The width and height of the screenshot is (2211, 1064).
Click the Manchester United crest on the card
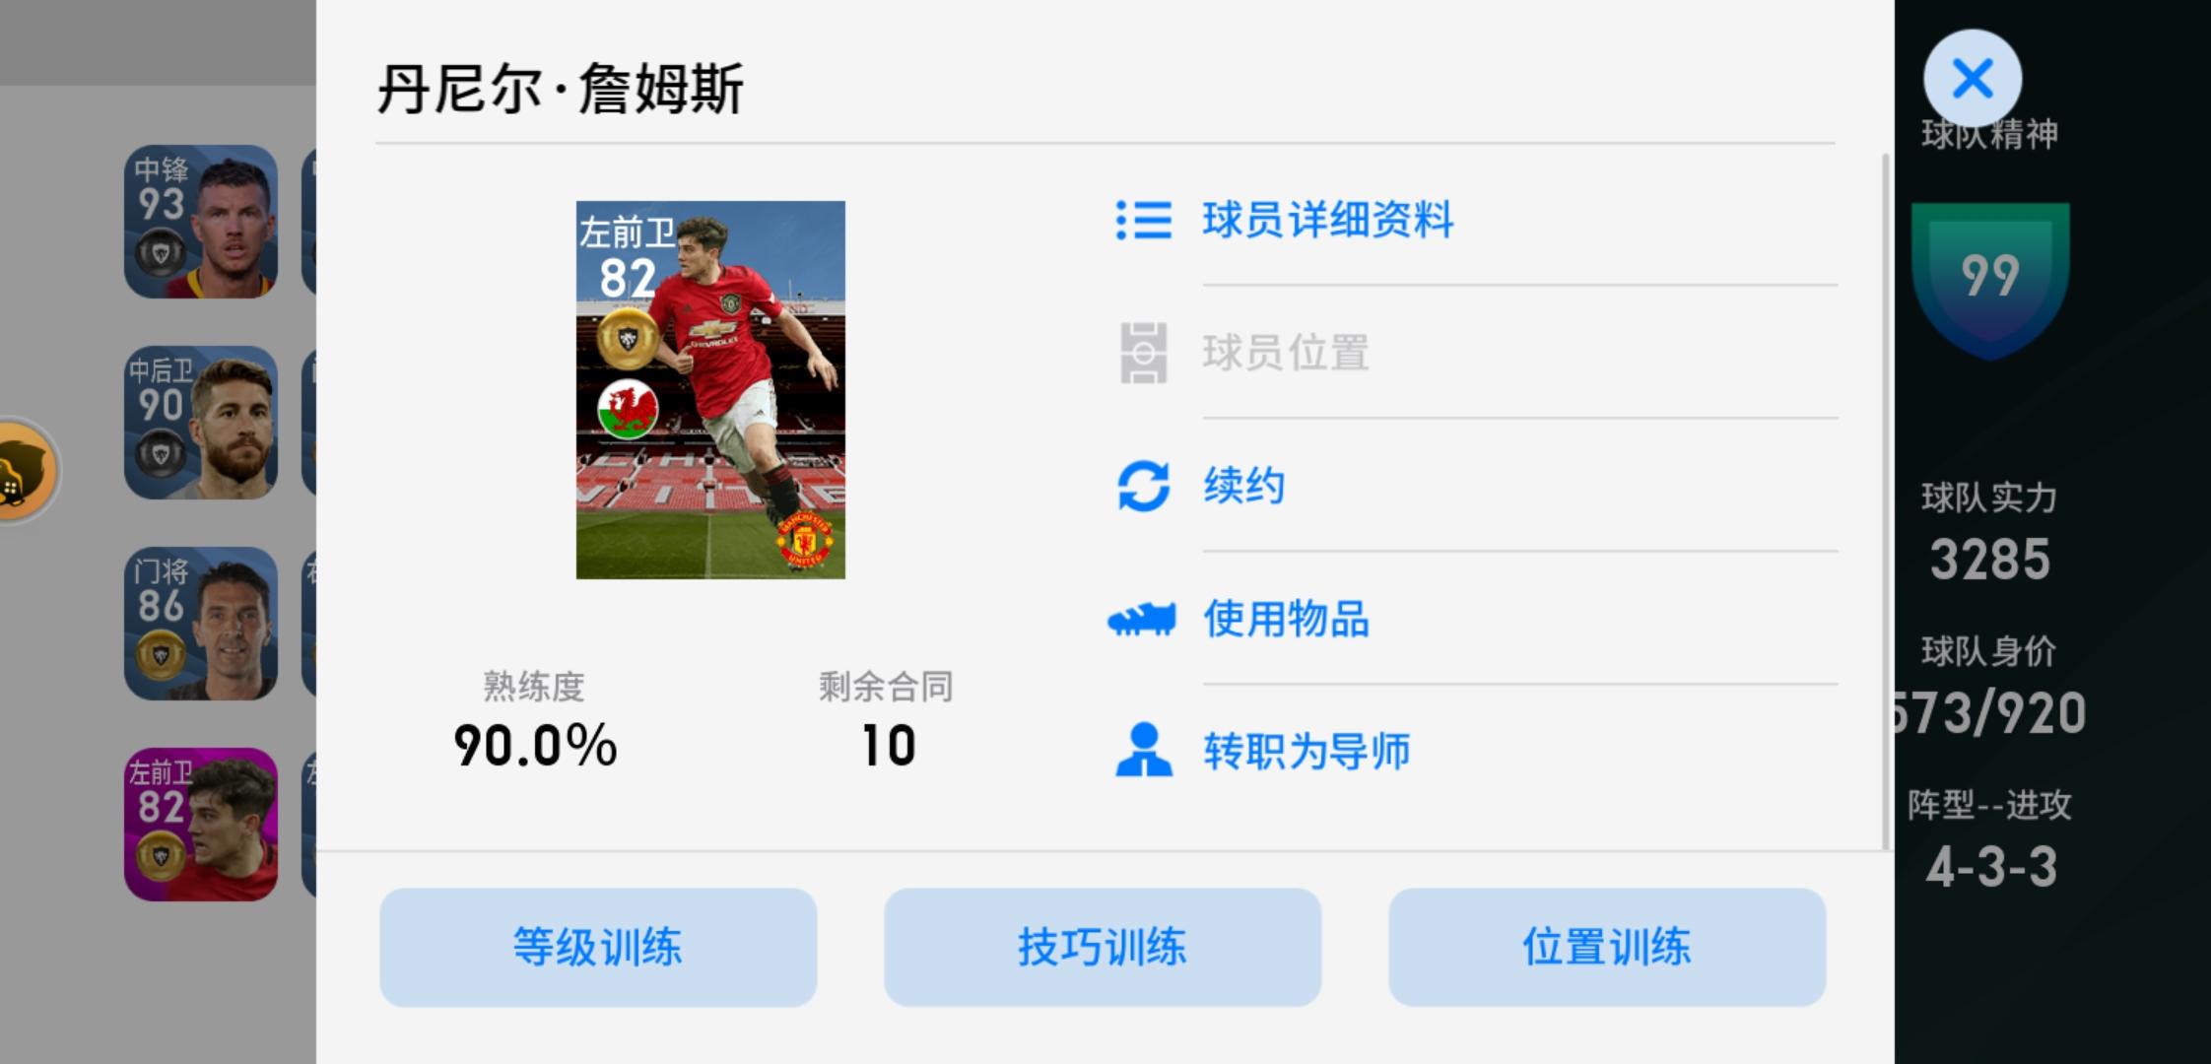pos(805,540)
